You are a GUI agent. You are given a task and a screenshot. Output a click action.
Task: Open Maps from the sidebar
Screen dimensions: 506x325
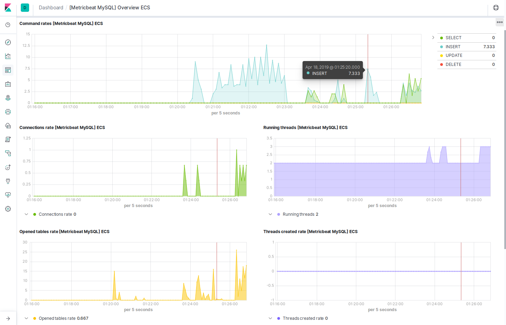pos(8,98)
